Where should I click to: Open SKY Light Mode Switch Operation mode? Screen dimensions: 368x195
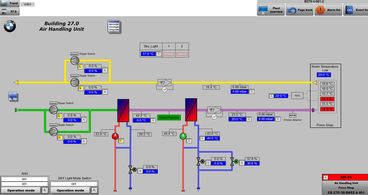(x=70, y=190)
